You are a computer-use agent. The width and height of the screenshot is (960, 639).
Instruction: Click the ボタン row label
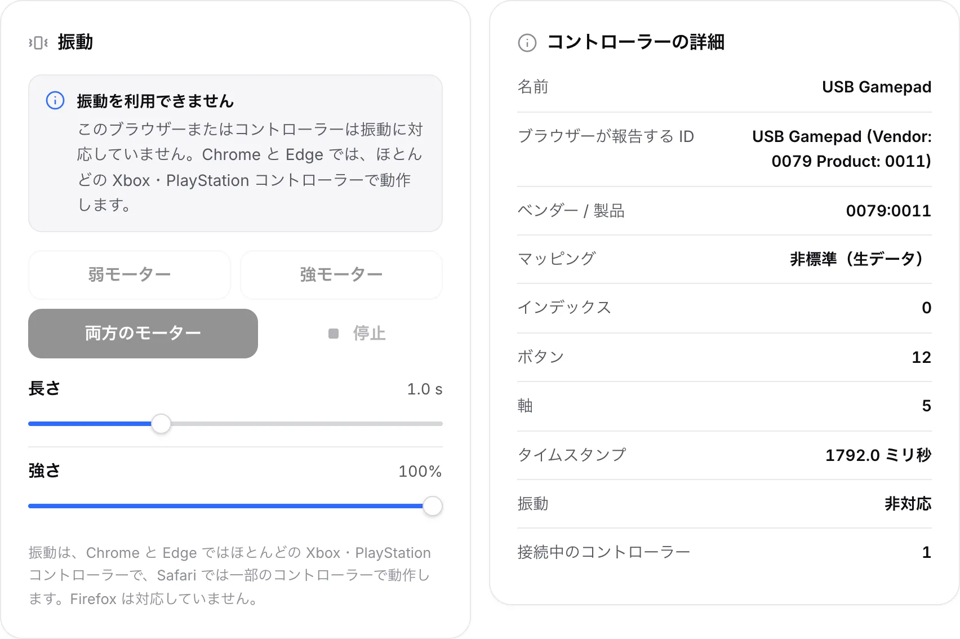coord(541,357)
